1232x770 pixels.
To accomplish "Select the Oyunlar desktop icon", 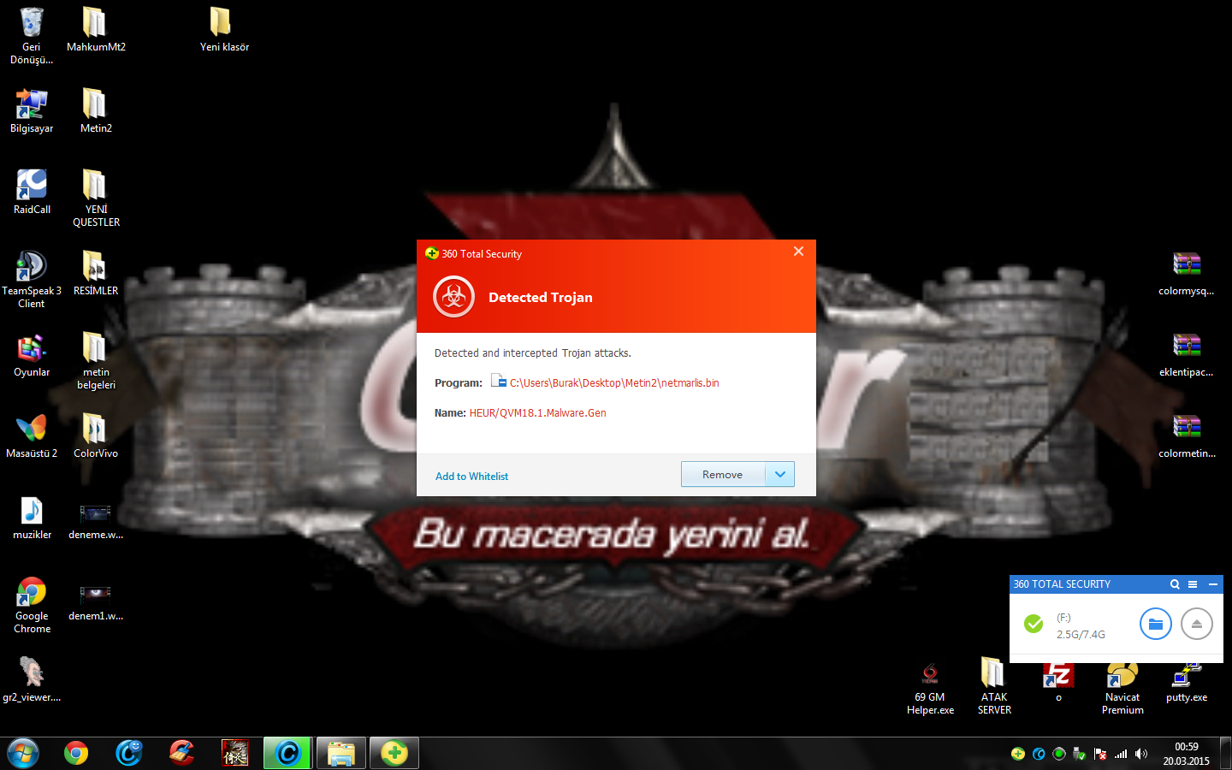I will [32, 355].
